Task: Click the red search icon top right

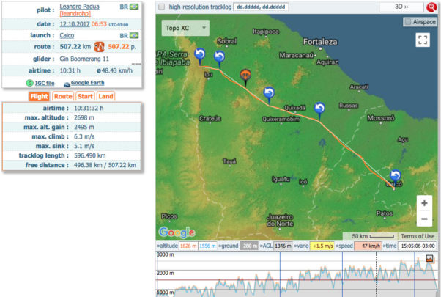Action: tap(431, 7)
